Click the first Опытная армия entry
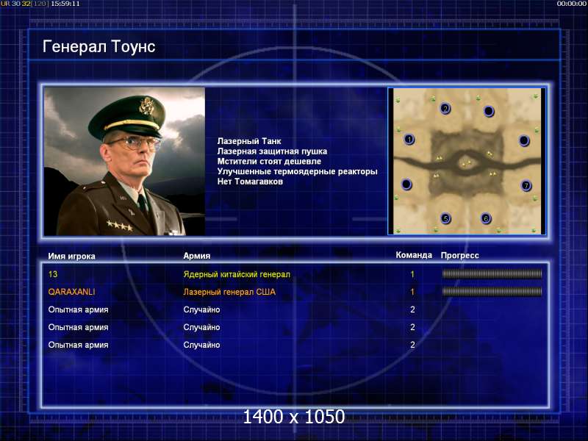588x441 pixels. pos(78,309)
